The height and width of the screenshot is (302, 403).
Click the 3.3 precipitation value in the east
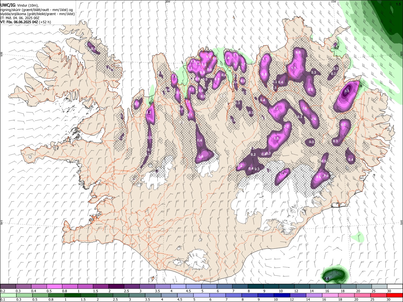(x=347, y=91)
